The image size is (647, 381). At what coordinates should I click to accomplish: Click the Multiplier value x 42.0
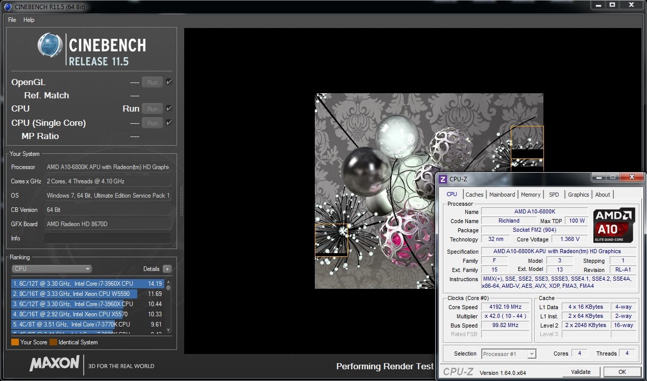pos(506,316)
